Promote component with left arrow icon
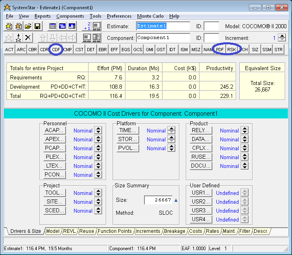Screen dimensions: 292x255 62,38
